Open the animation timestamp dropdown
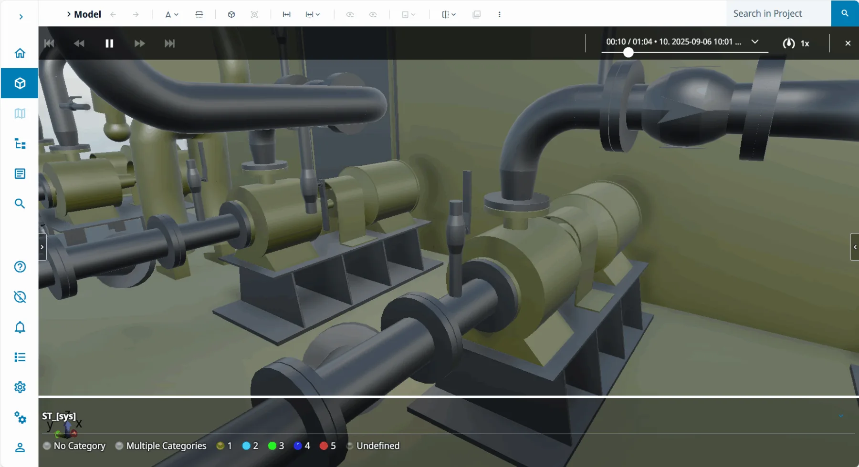The image size is (859, 467). click(x=755, y=42)
